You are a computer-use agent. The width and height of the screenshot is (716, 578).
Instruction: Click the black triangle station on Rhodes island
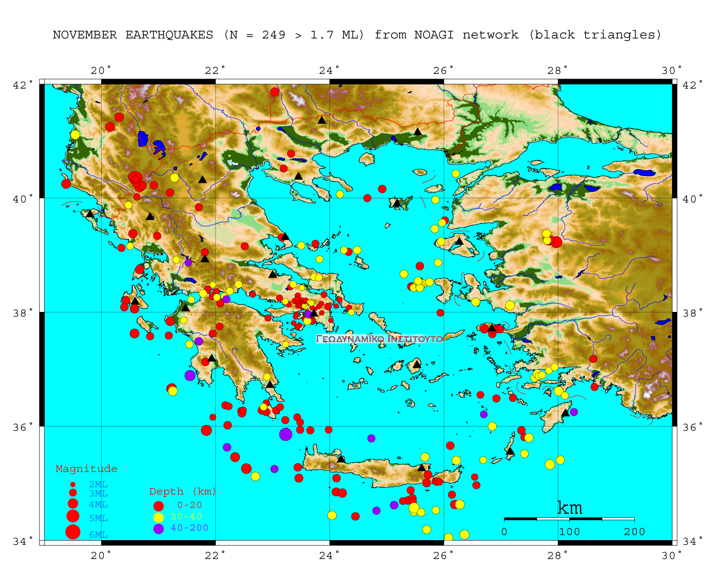tap(565, 413)
